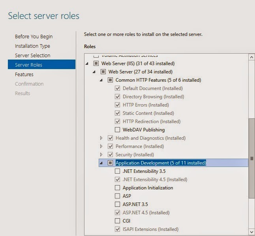Select Security (Installed) label
Image resolution: width=255 pixels, height=236 pixels.
pyautogui.click(x=135, y=155)
